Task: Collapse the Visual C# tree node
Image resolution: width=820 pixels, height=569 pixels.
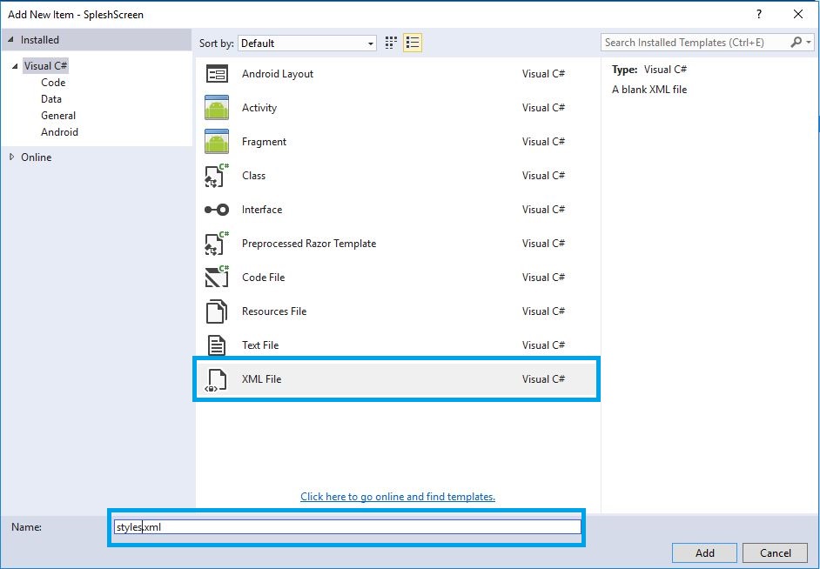Action: [16, 66]
